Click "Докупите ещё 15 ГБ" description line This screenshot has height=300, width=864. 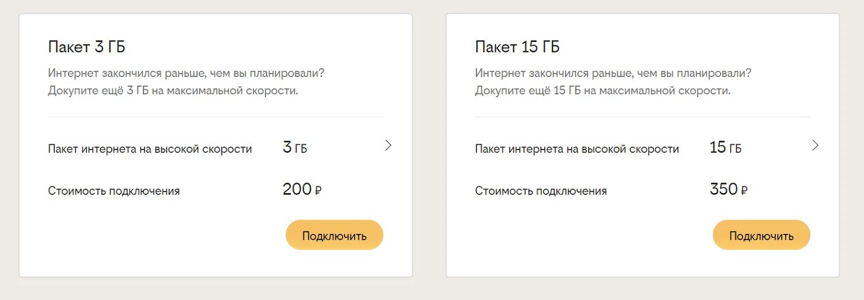(602, 91)
